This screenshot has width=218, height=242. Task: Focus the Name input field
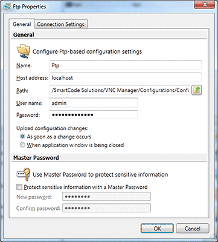click(x=126, y=65)
